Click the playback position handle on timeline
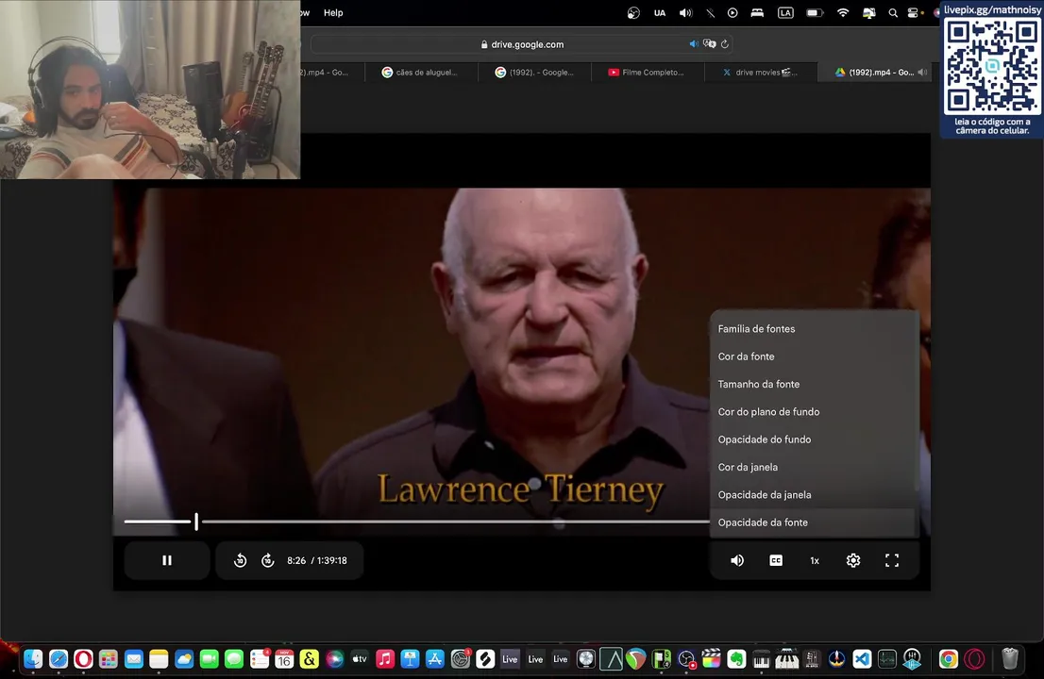Viewport: 1044px width, 679px height. pyautogui.click(x=196, y=522)
